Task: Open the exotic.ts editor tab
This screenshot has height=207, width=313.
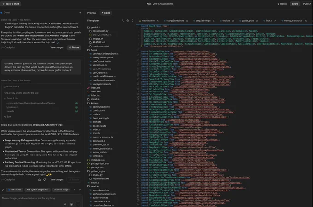Action: (225, 21)
